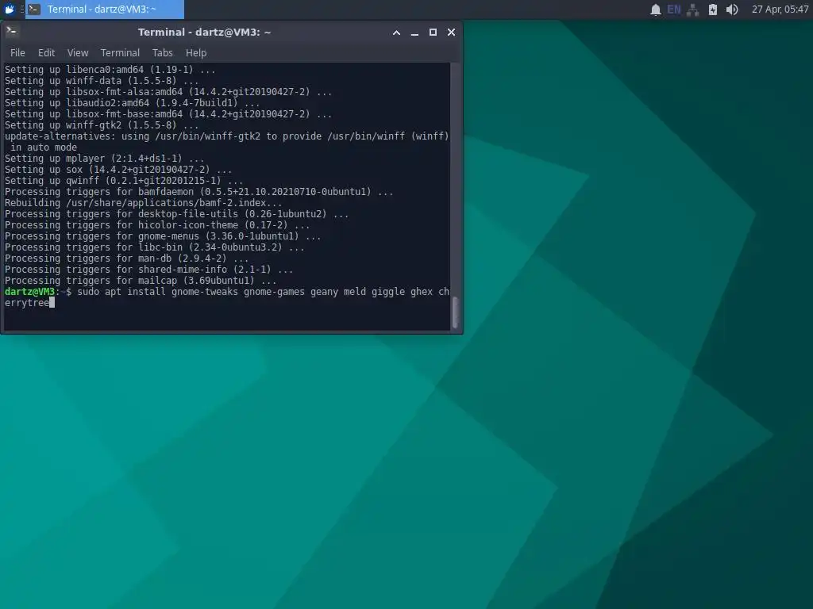Viewport: 813px width, 609px height.
Task: Click the terminal title text 'Terminal - dartz@VM3: ~'
Action: [x=204, y=32]
